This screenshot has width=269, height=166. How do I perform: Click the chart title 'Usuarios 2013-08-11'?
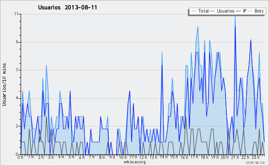tap(68, 8)
